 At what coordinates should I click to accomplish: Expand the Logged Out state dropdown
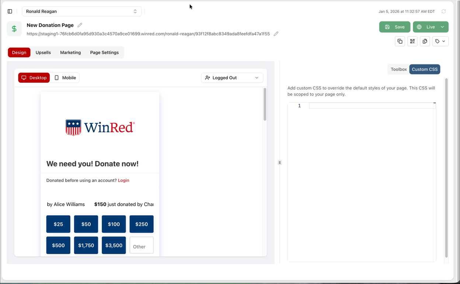(232, 78)
